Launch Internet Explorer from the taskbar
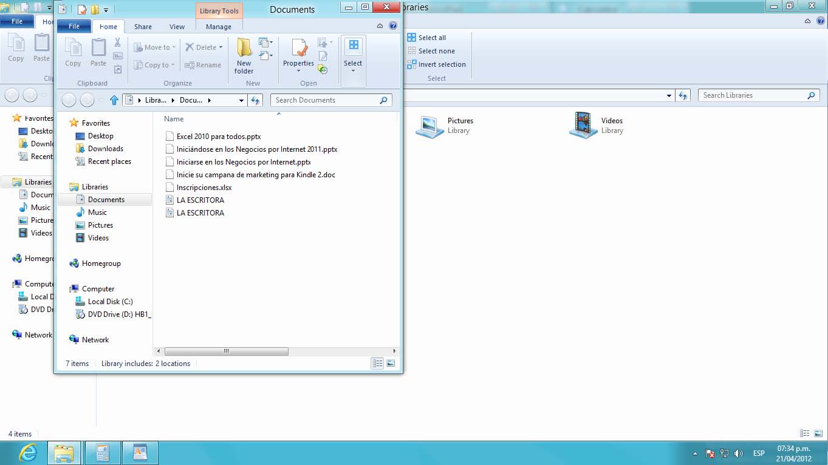Viewport: 828px width, 465px height. [x=28, y=453]
